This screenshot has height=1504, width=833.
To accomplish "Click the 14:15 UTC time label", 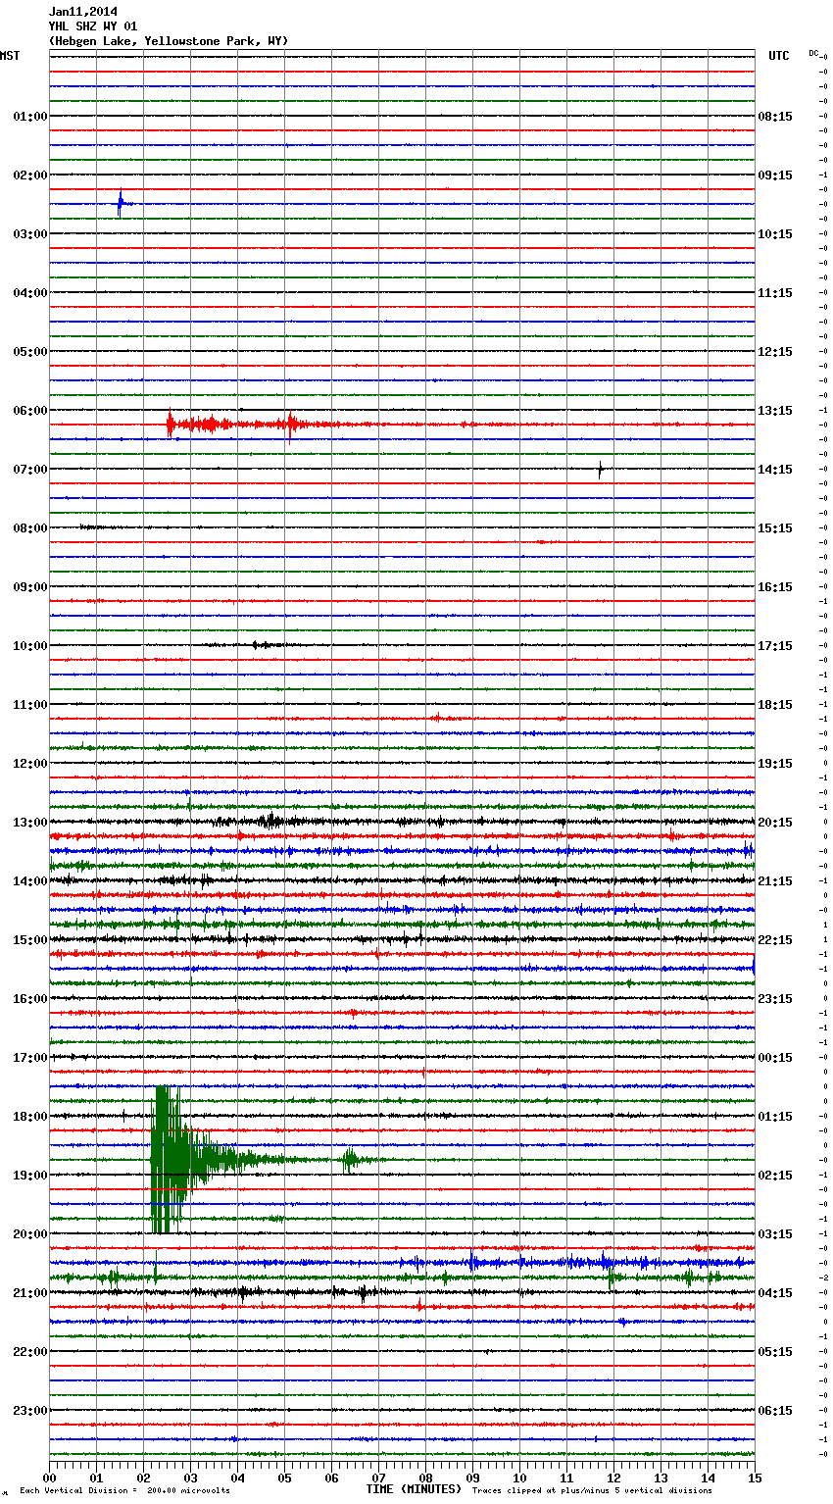I will (775, 470).
